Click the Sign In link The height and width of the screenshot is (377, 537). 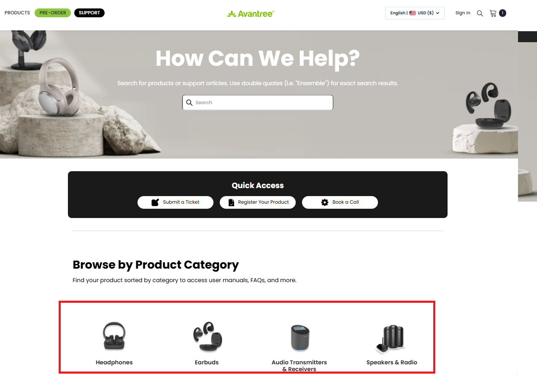click(463, 13)
